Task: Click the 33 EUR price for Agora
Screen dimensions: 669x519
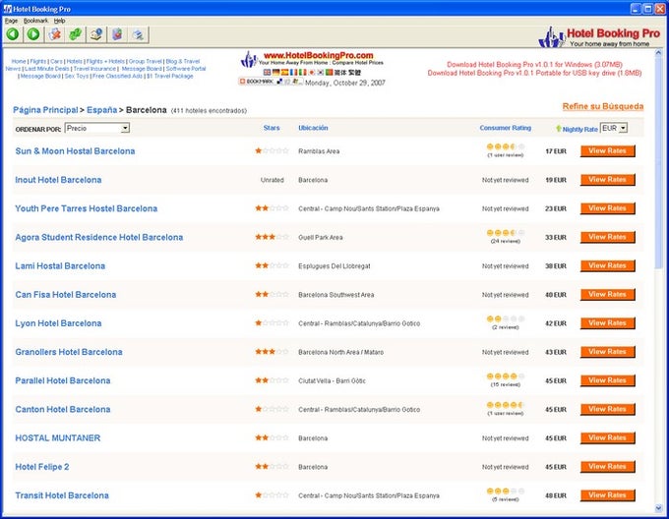Action: pos(556,237)
